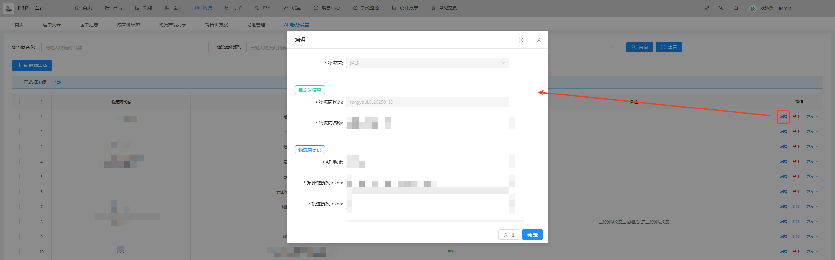Screen dimensions: 835x260
Task: Click the admin user avatar icon
Action: tap(753, 8)
